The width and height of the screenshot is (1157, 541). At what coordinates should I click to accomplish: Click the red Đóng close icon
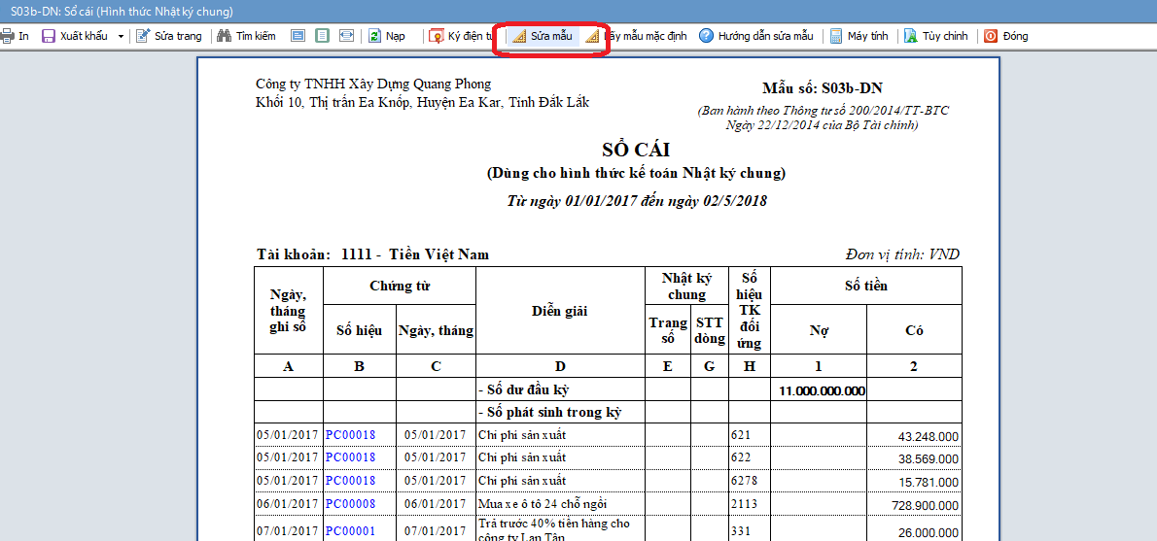991,35
